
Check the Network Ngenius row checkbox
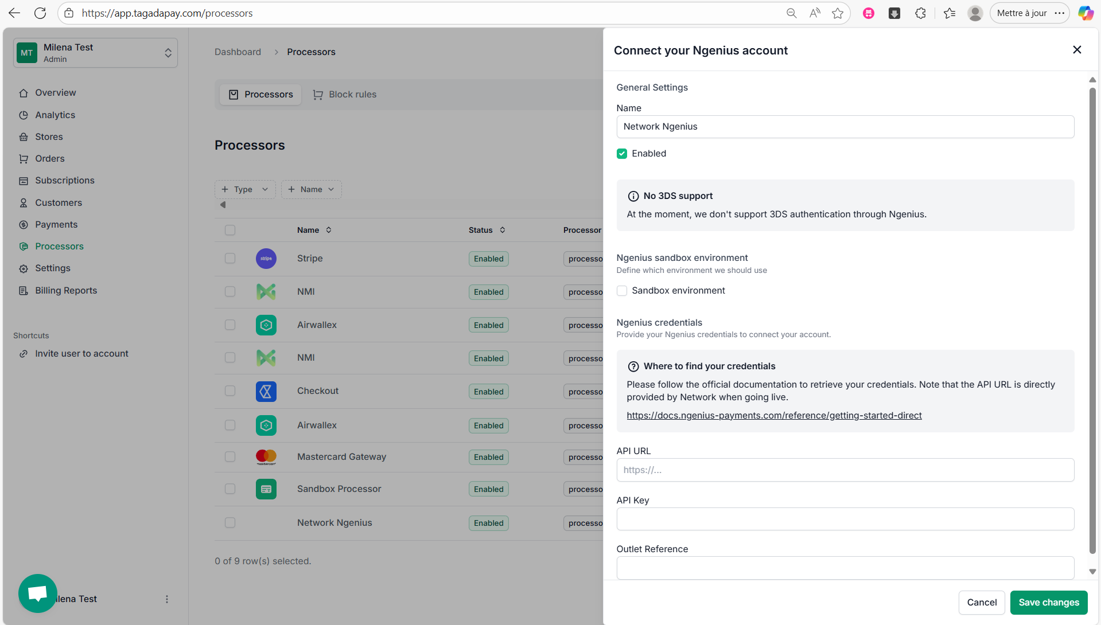pos(230,522)
